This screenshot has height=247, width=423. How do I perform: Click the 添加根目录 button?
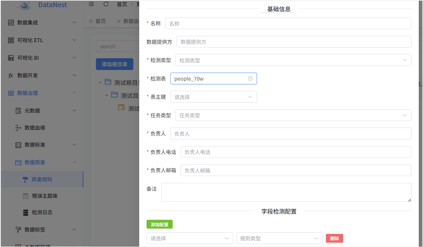[114, 64]
